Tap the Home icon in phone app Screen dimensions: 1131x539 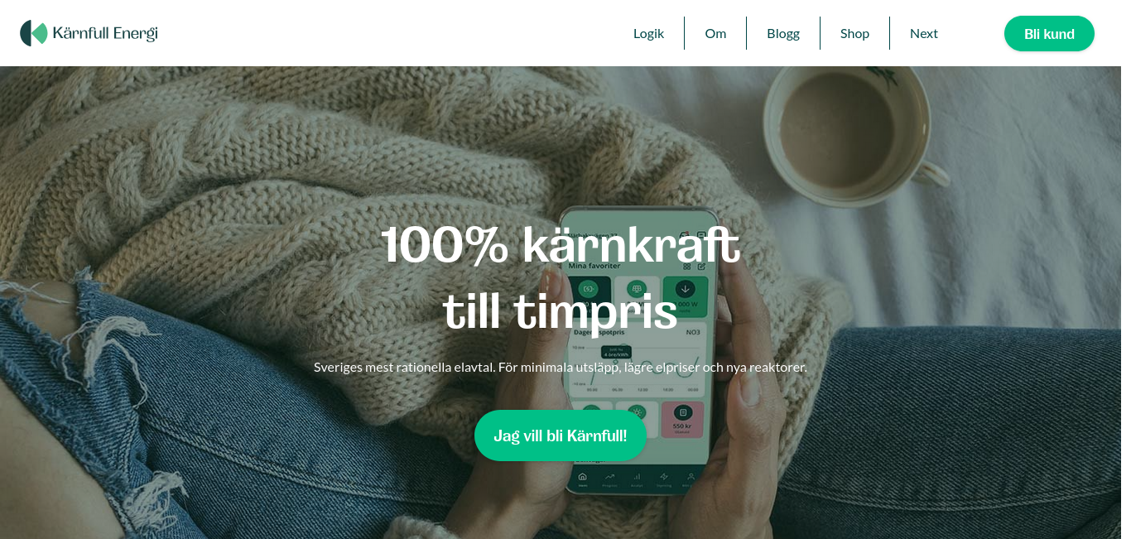point(583,478)
